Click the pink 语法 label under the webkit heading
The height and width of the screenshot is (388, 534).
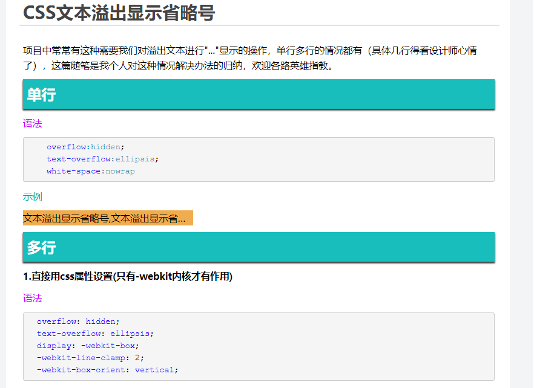pos(32,298)
